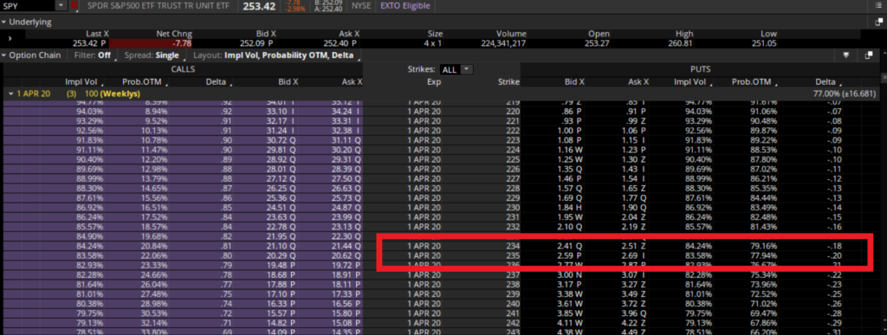Click the calls Bid X column header
This screenshot has width=887, height=335.
pyautogui.click(x=288, y=82)
